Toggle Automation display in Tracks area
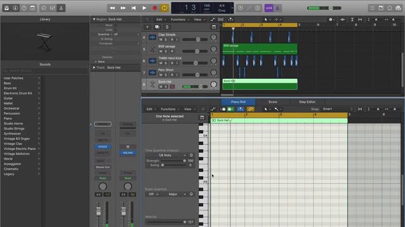Image resolution: width=405 pixels, height=227 pixels. tap(213, 20)
